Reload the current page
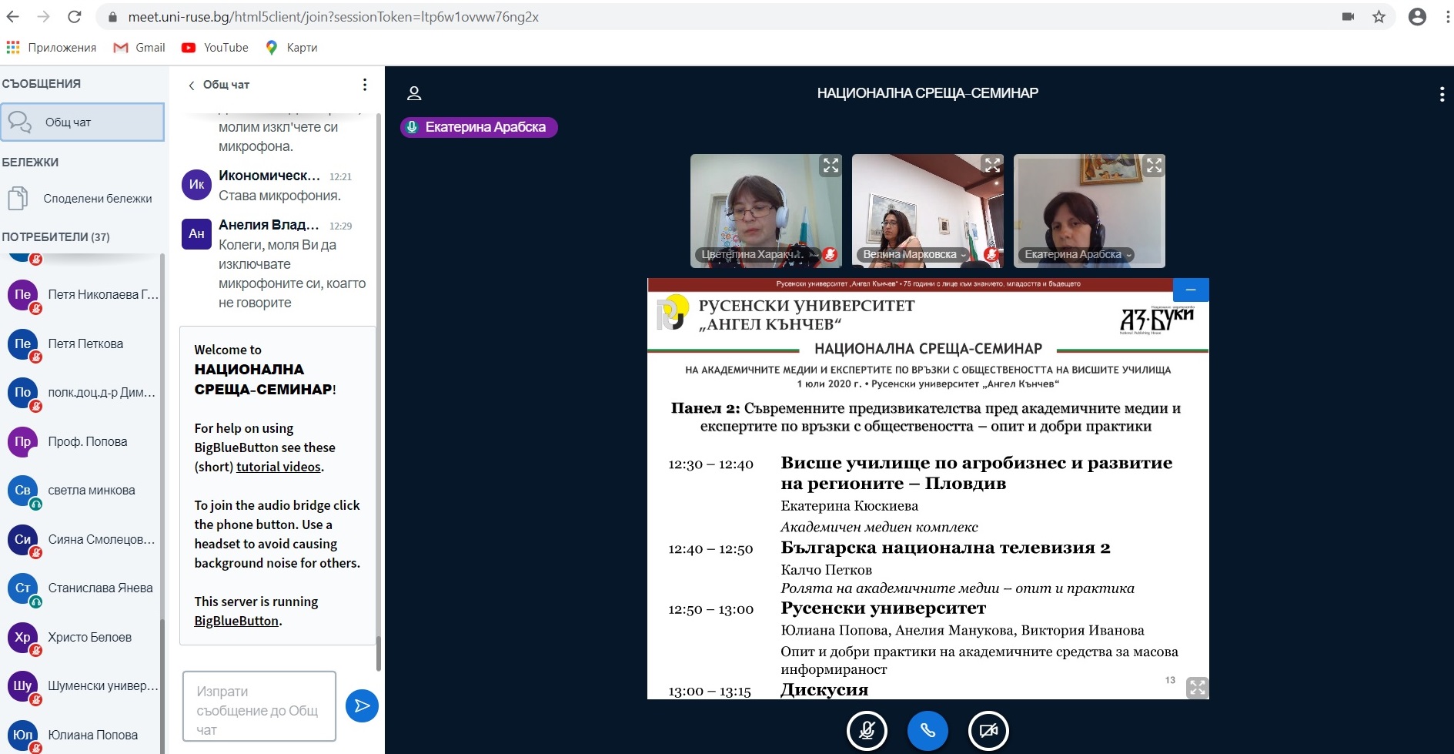The height and width of the screenshot is (754, 1454). tap(75, 16)
